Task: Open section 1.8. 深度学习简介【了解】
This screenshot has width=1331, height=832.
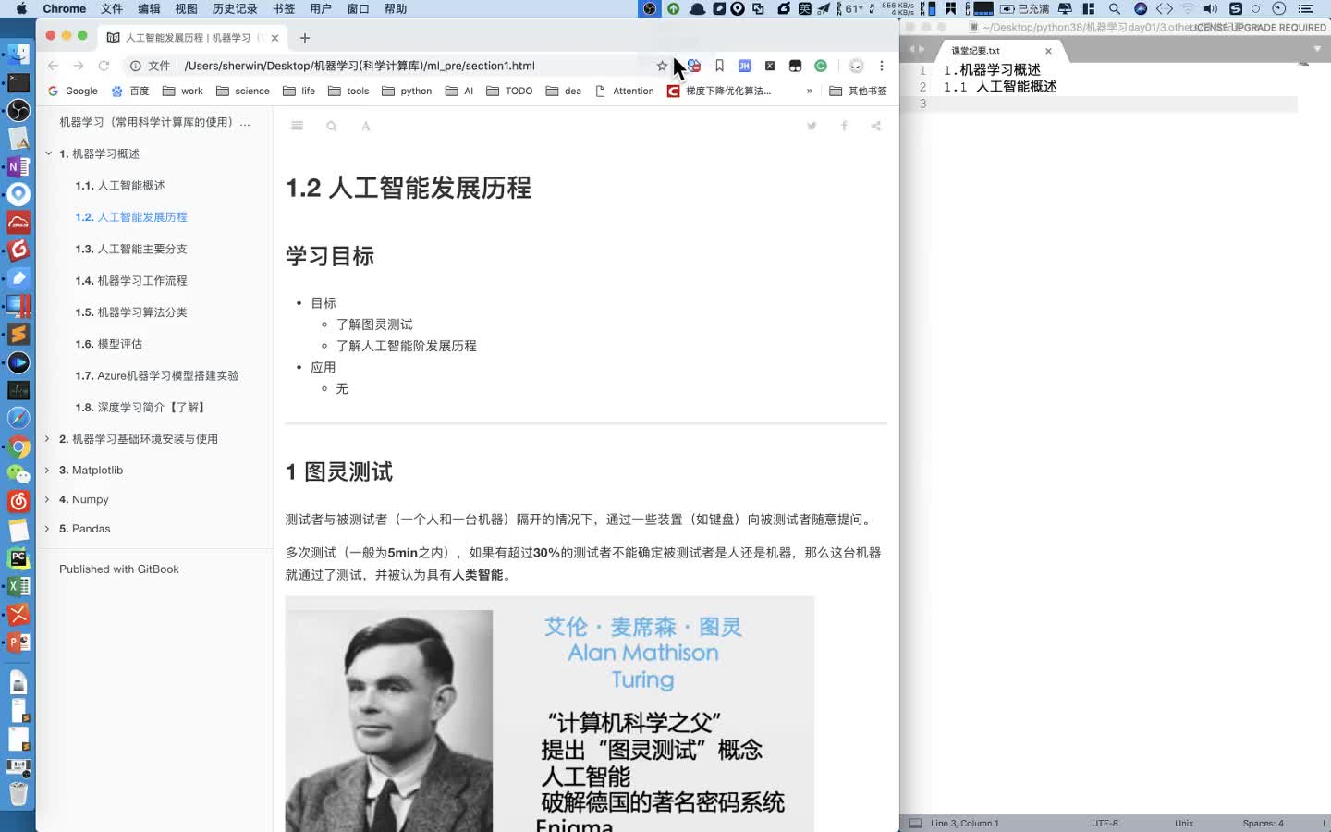Action: coord(140,407)
